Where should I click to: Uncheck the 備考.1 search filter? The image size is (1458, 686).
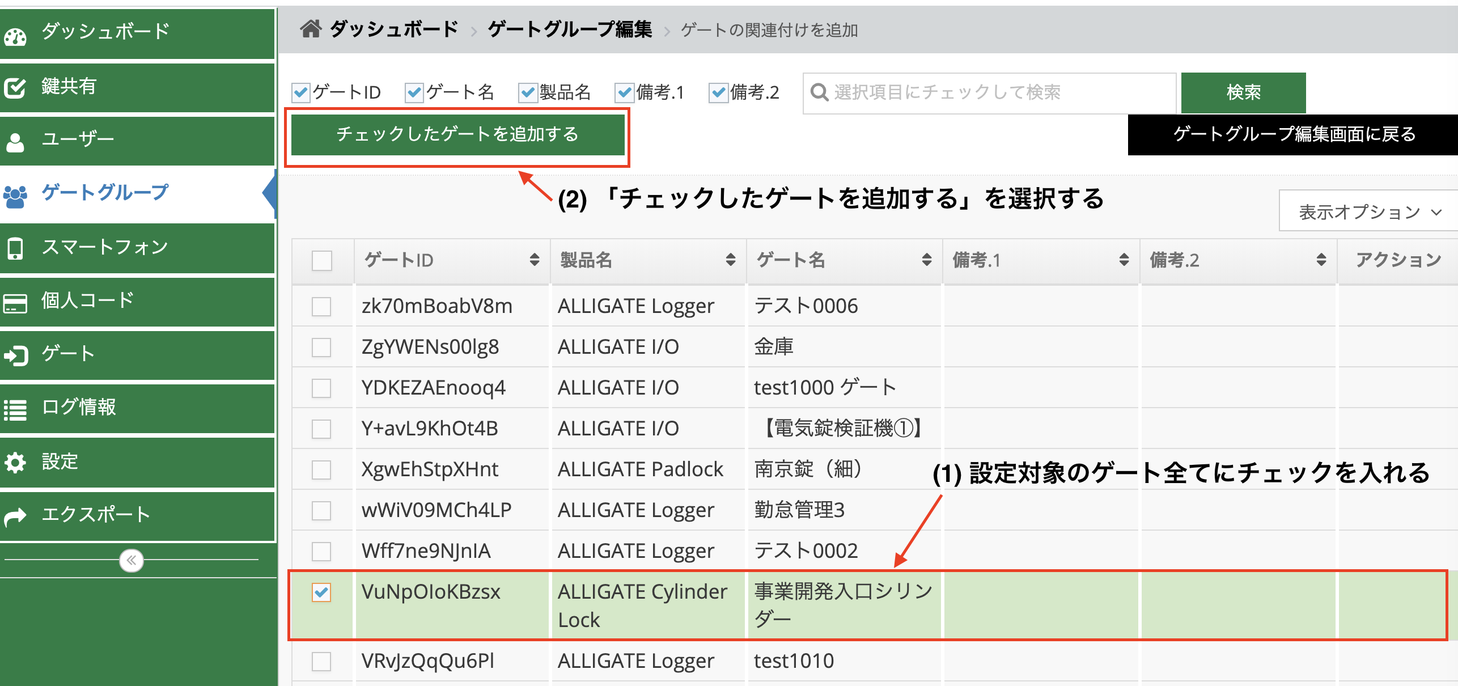[x=624, y=92]
